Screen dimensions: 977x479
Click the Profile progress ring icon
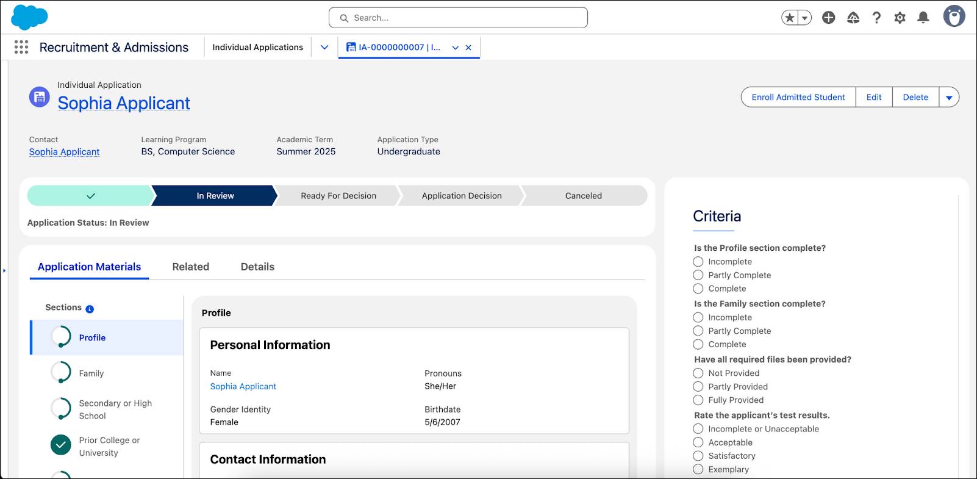tap(61, 337)
